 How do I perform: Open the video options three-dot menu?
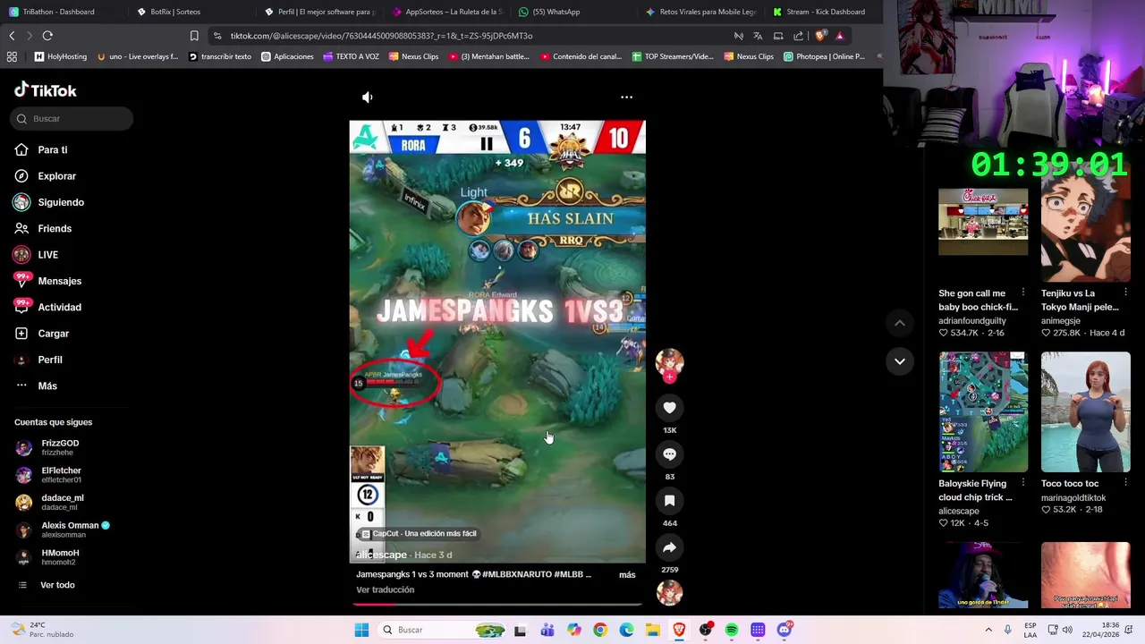pos(626,97)
